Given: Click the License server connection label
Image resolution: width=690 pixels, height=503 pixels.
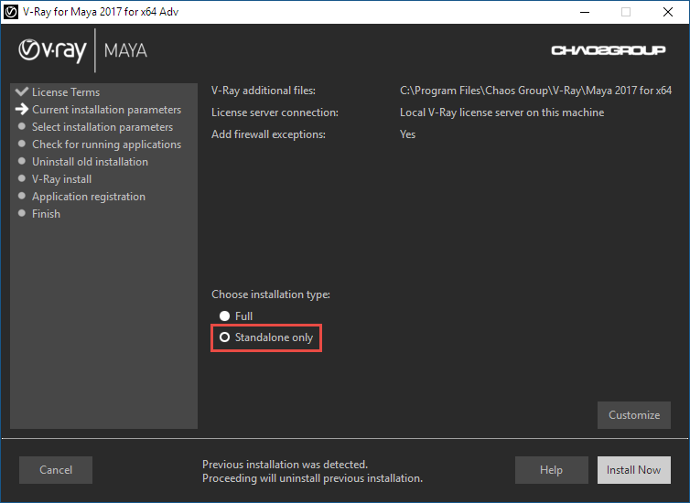Looking at the screenshot, I should coord(275,112).
